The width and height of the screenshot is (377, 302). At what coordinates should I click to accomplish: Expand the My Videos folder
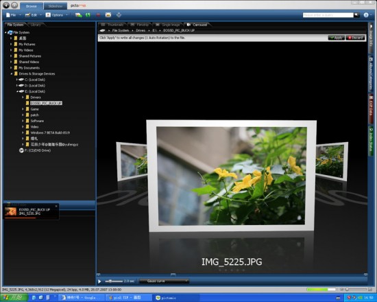[x=11, y=50]
